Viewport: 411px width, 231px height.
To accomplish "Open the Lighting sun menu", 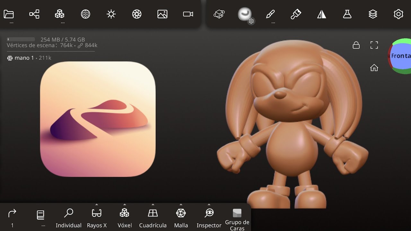I will [x=111, y=14].
